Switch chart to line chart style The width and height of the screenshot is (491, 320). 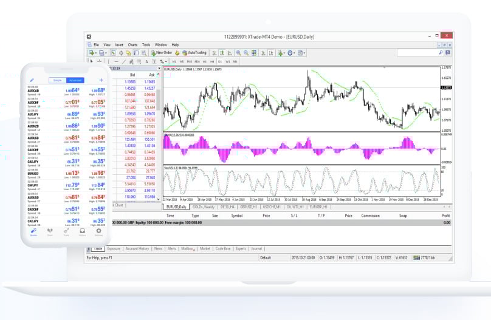pyautogui.click(x=230, y=53)
